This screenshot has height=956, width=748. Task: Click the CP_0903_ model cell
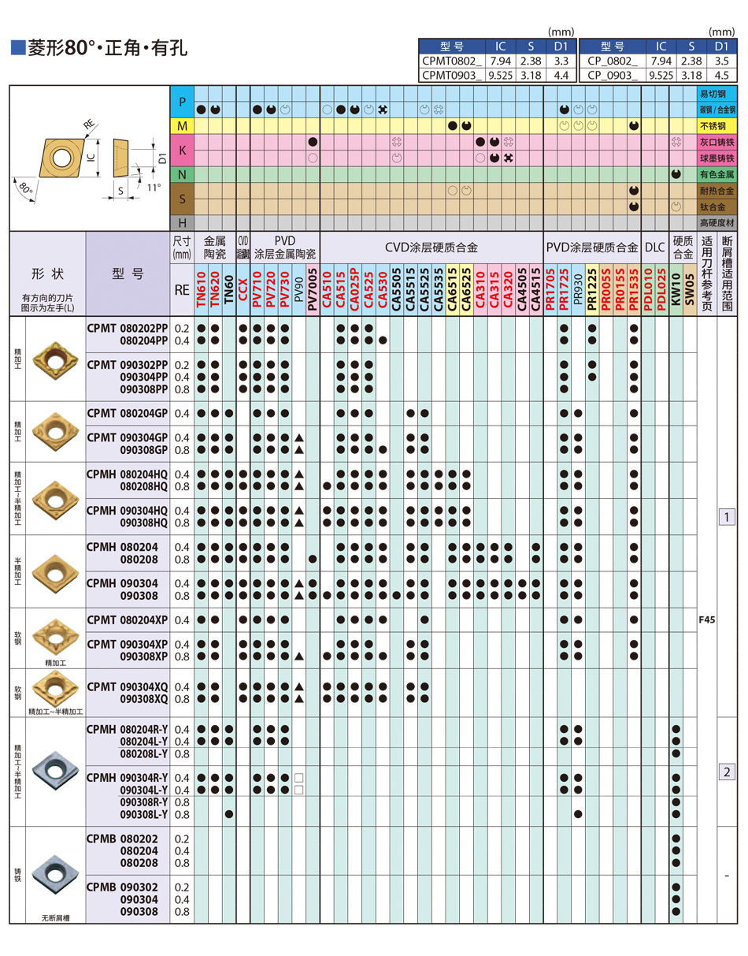[612, 75]
